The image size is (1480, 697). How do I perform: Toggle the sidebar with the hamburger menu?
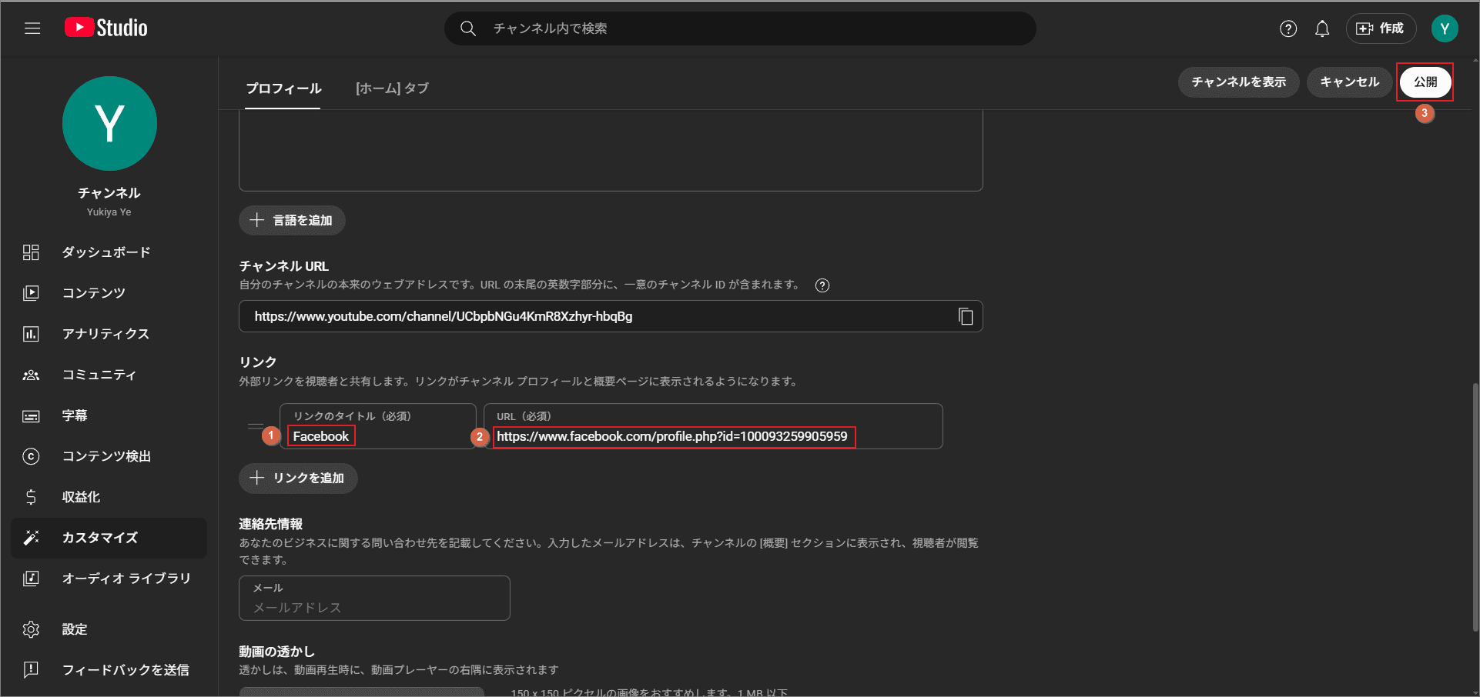(x=32, y=28)
